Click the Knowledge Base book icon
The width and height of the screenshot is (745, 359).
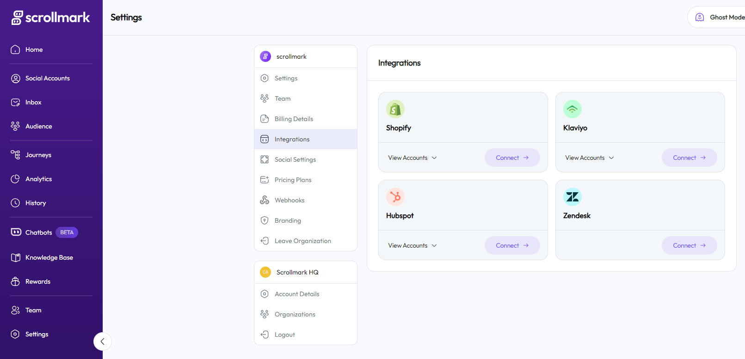(x=16, y=257)
